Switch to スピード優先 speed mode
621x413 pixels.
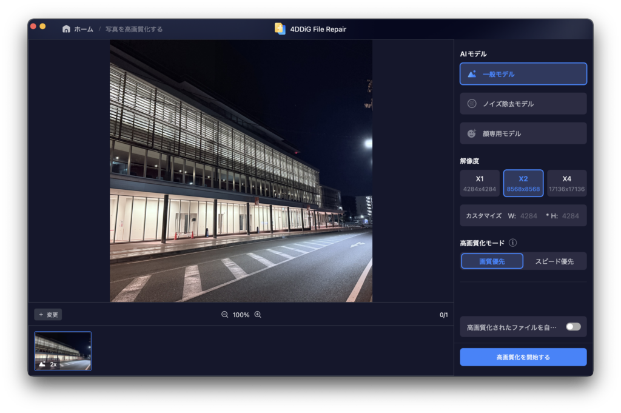click(x=554, y=261)
